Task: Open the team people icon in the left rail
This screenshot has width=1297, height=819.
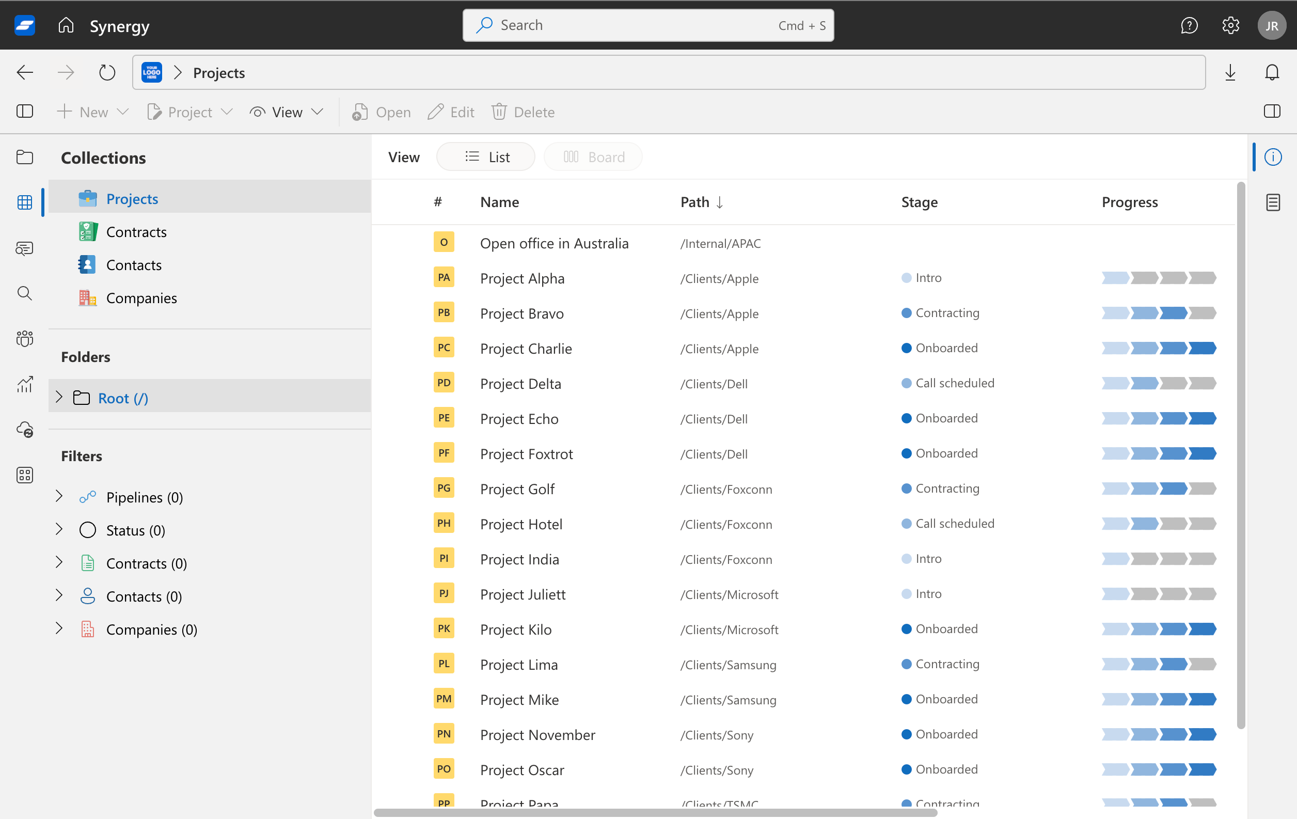Action: click(x=25, y=339)
